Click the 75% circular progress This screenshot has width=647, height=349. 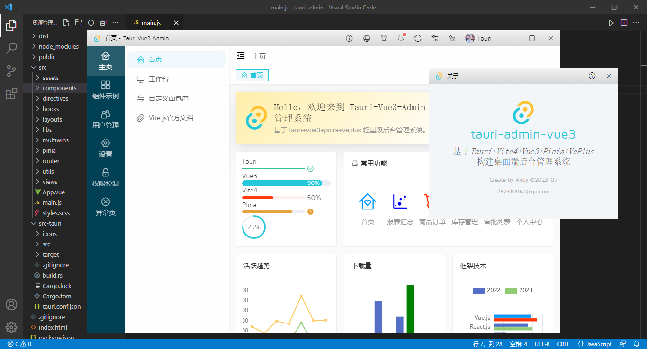(254, 227)
